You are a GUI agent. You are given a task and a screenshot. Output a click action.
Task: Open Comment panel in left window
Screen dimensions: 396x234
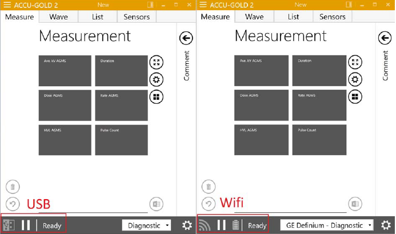point(186,66)
